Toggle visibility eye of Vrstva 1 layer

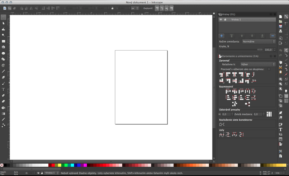[221, 19]
